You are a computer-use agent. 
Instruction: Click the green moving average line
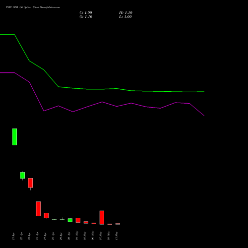[103, 89]
